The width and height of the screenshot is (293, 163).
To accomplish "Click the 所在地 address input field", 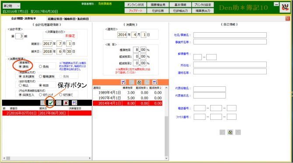I will 230,65.
